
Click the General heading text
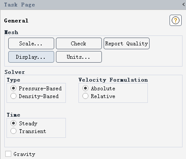tap(16, 21)
